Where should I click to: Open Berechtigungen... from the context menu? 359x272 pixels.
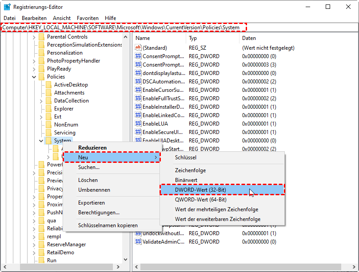(x=111, y=213)
